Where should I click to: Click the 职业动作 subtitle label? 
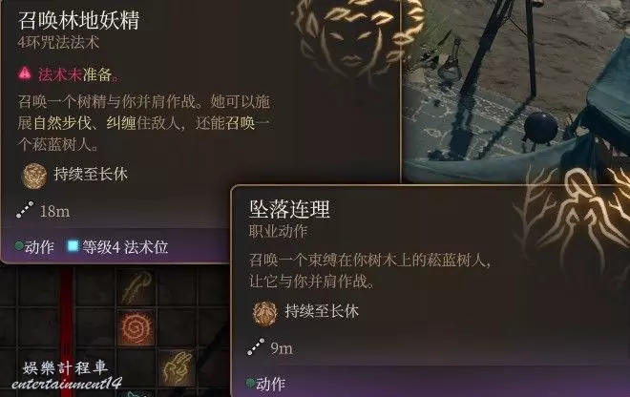(x=278, y=231)
